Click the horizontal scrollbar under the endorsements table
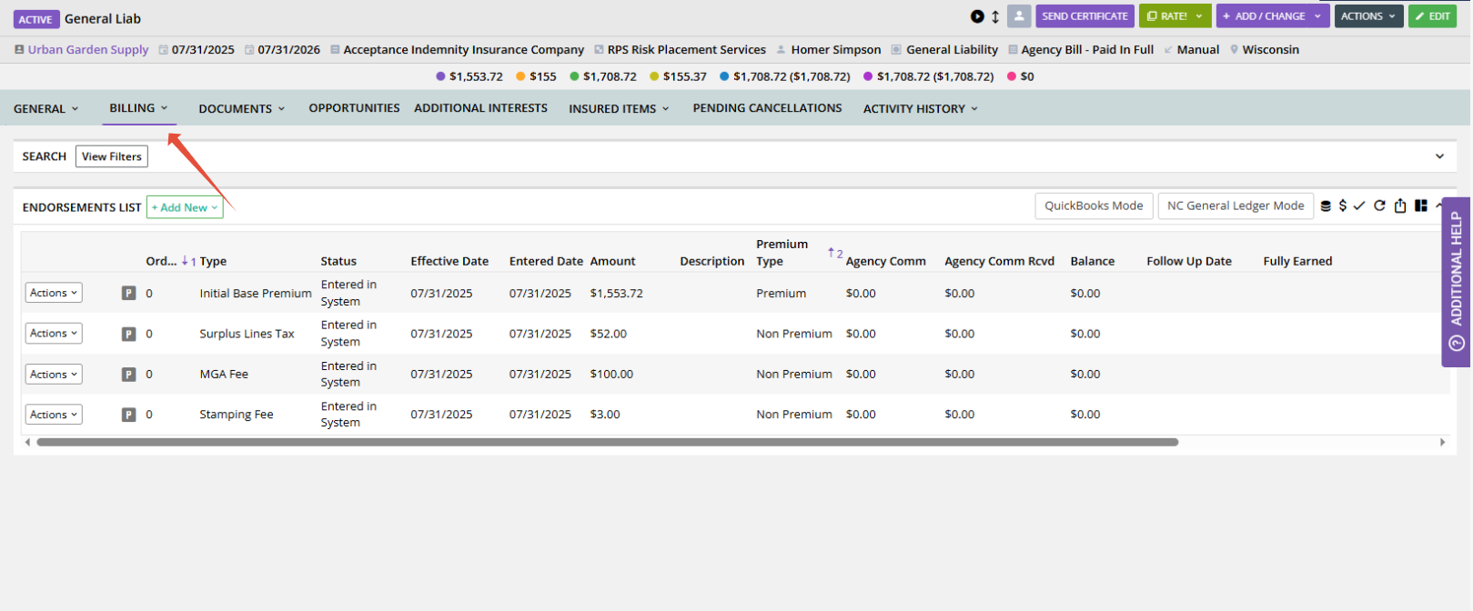 pyautogui.click(x=608, y=442)
